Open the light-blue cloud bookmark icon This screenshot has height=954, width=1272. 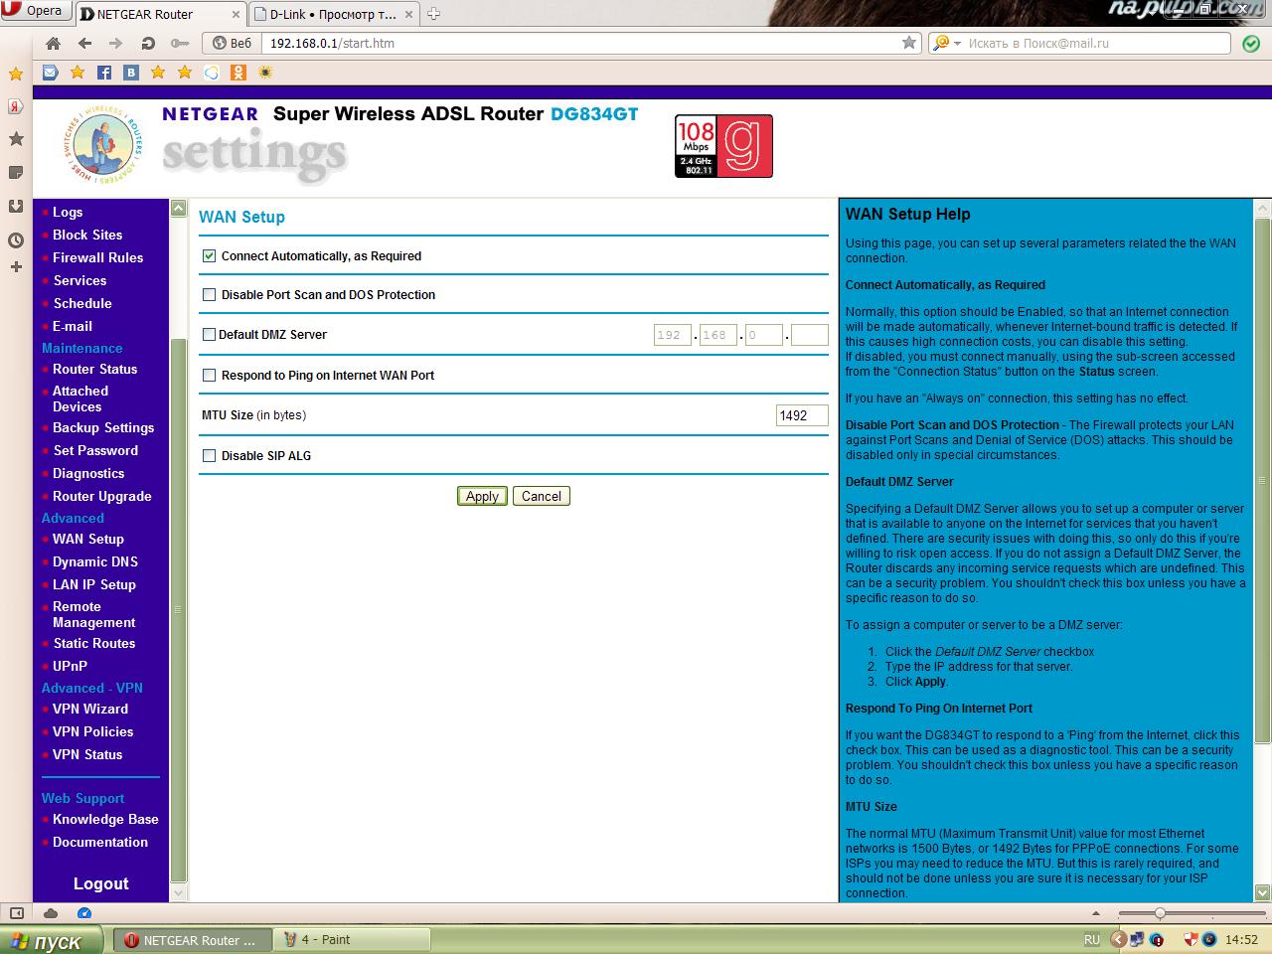[x=212, y=73]
